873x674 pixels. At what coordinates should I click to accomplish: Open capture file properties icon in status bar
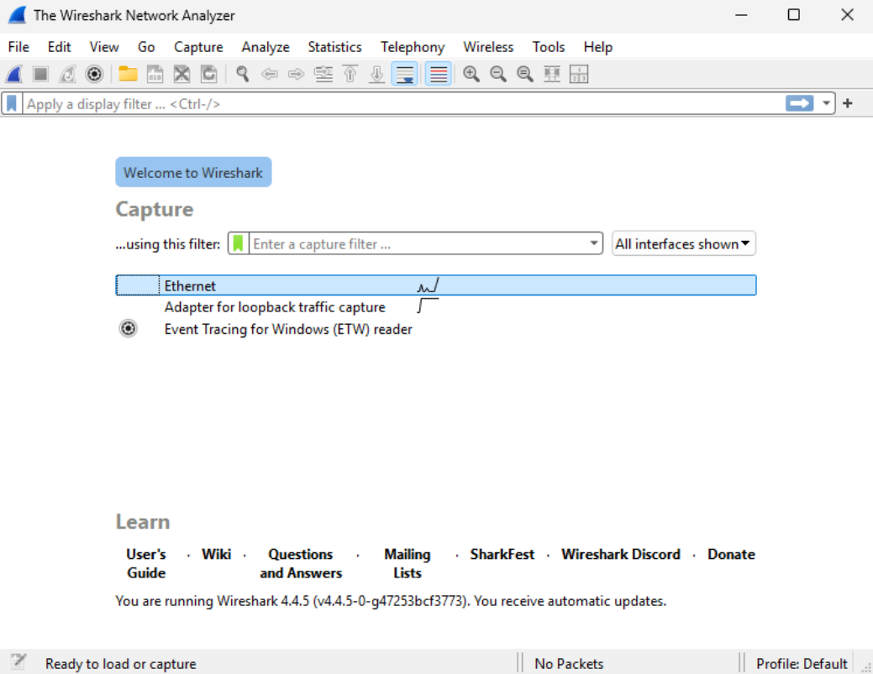[18, 661]
